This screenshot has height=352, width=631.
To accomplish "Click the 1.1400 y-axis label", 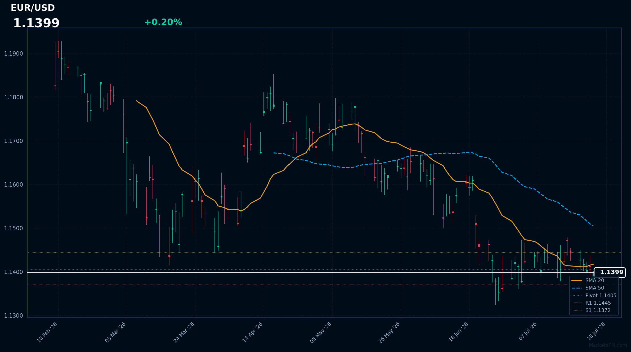I will tap(14, 272).
